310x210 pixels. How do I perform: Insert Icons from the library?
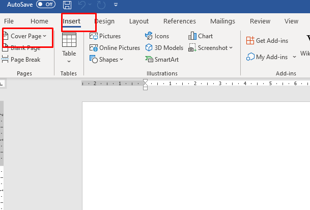157,36
